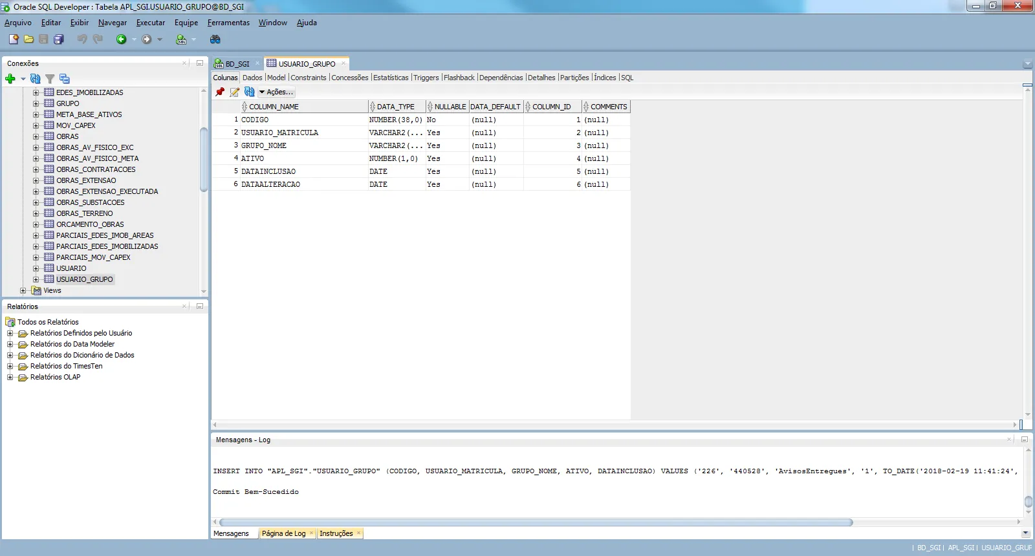
Task: Add a new connection with green plus
Action: coord(10,79)
